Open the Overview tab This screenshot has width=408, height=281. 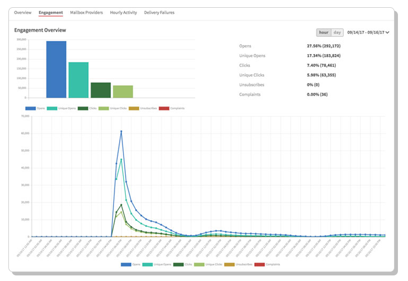[23, 12]
